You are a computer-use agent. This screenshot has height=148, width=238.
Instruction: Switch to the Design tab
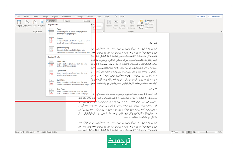pyautogui.click(x=45, y=17)
